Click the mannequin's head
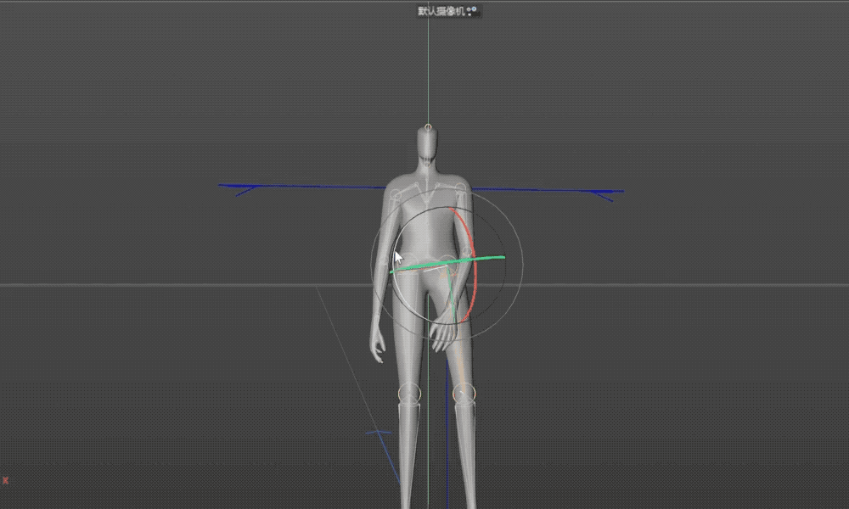This screenshot has height=509, width=849. click(429, 148)
